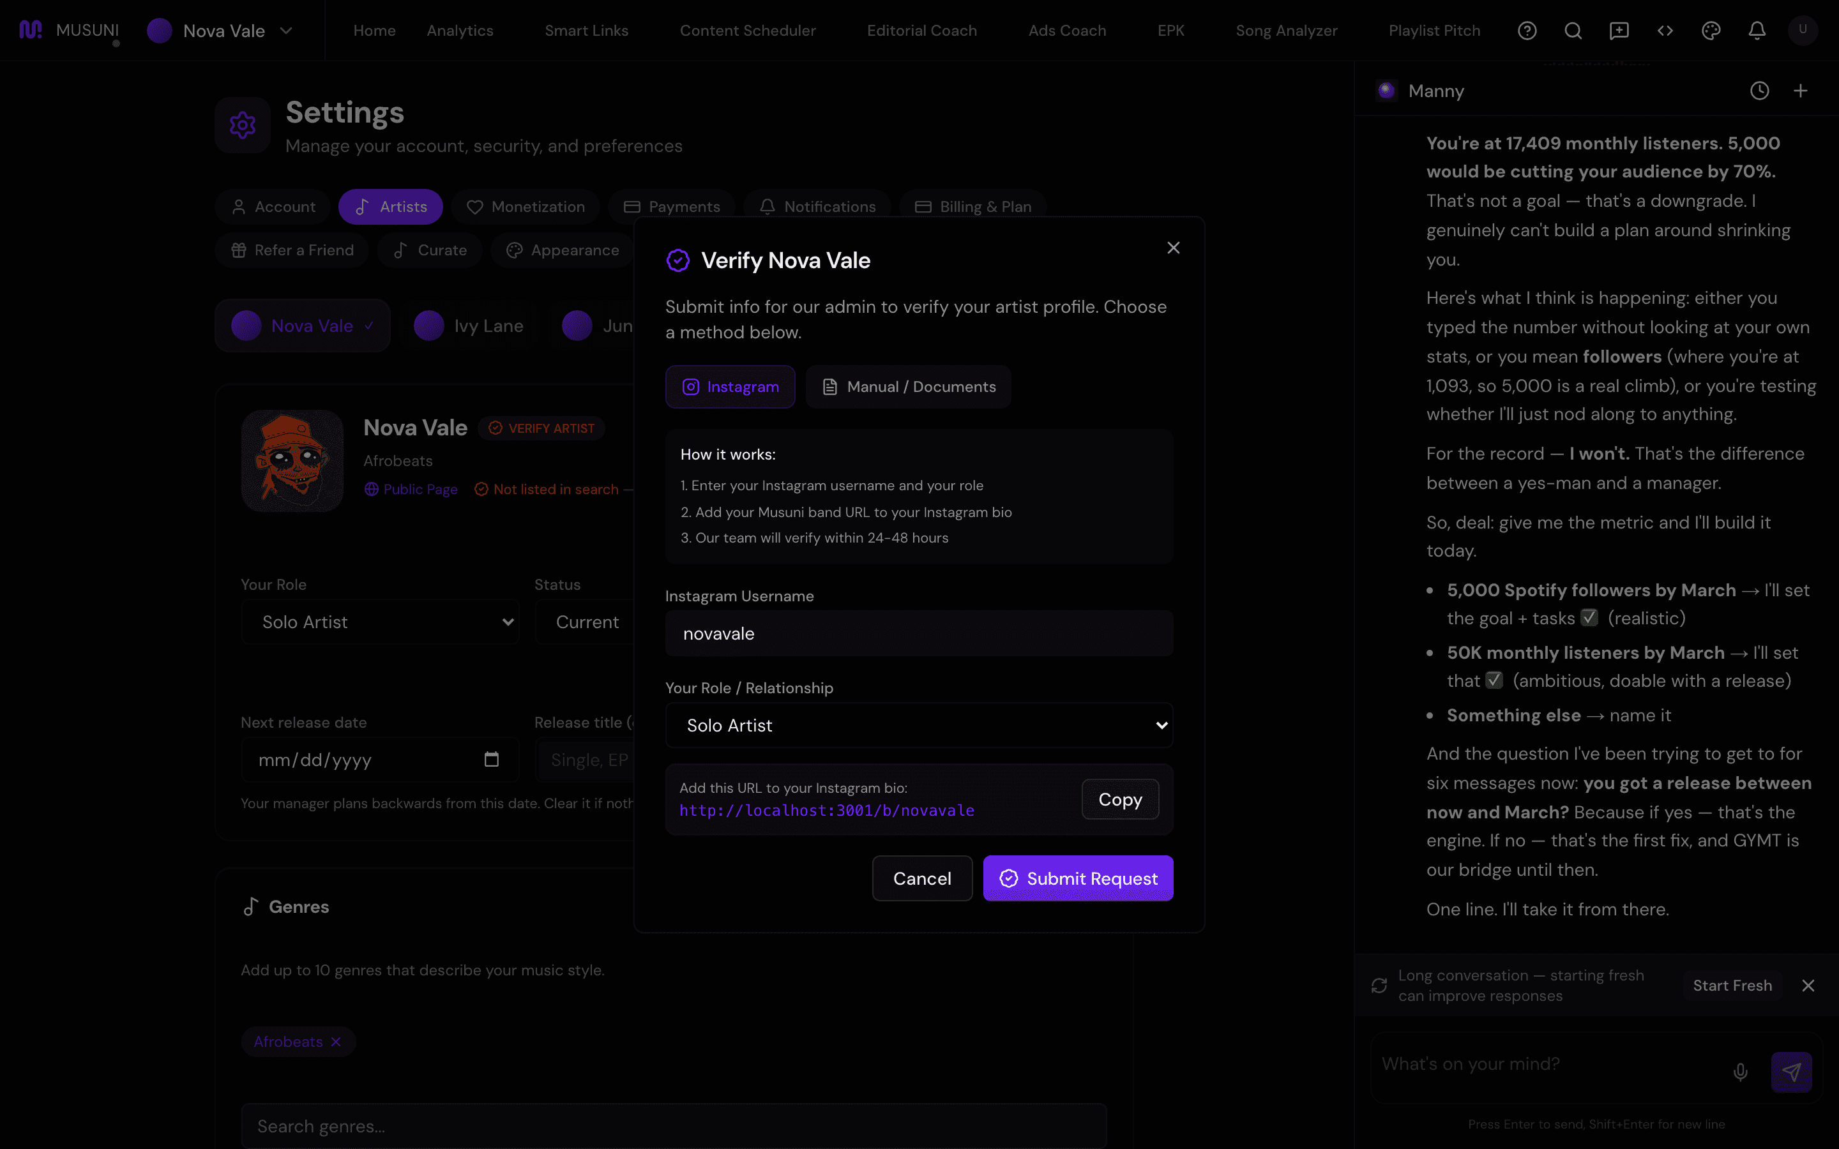This screenshot has width=1839, height=1149.
Task: Select the Nova Vale artist chip
Action: 303,326
